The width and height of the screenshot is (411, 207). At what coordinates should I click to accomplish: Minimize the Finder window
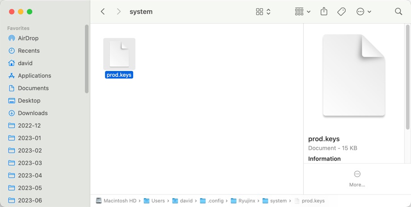21,12
